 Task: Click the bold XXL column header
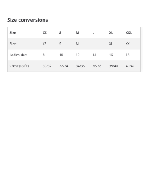pos(129,33)
